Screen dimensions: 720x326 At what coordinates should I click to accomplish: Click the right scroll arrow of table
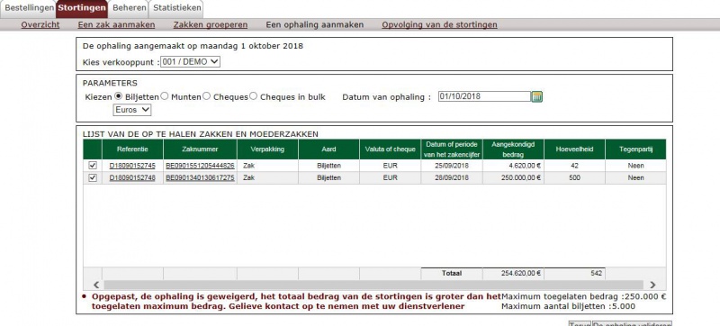(652, 285)
